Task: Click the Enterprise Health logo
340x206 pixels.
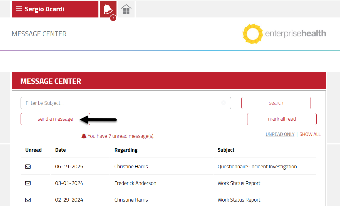Action: [x=284, y=34]
